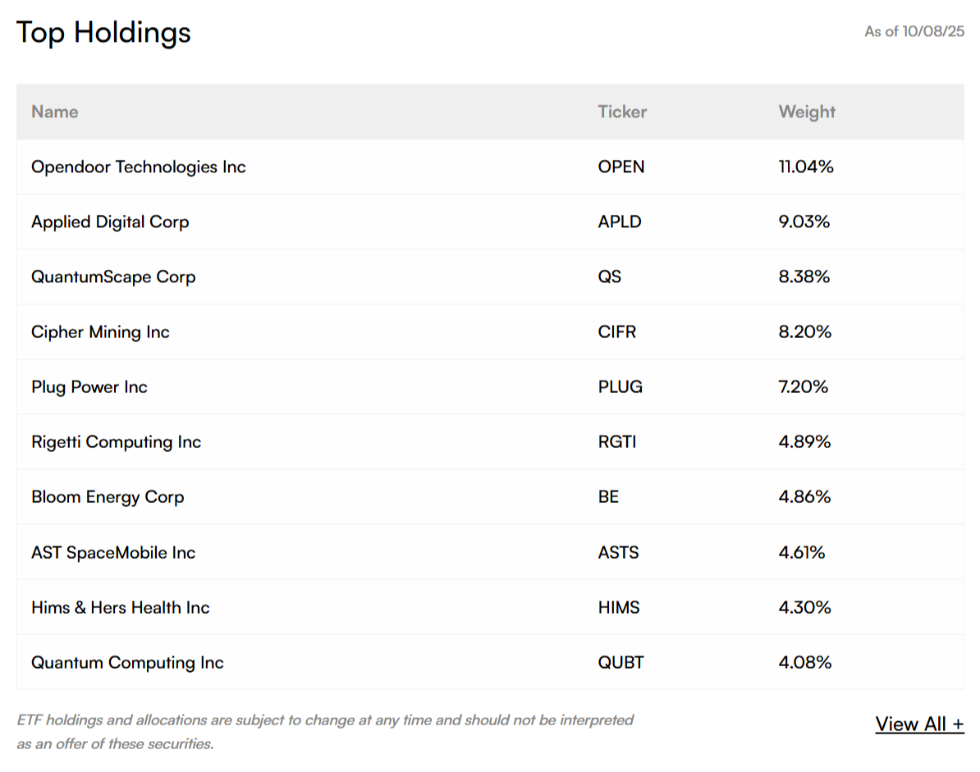
Task: Click the 11.04% weight value
Action: coord(806,167)
